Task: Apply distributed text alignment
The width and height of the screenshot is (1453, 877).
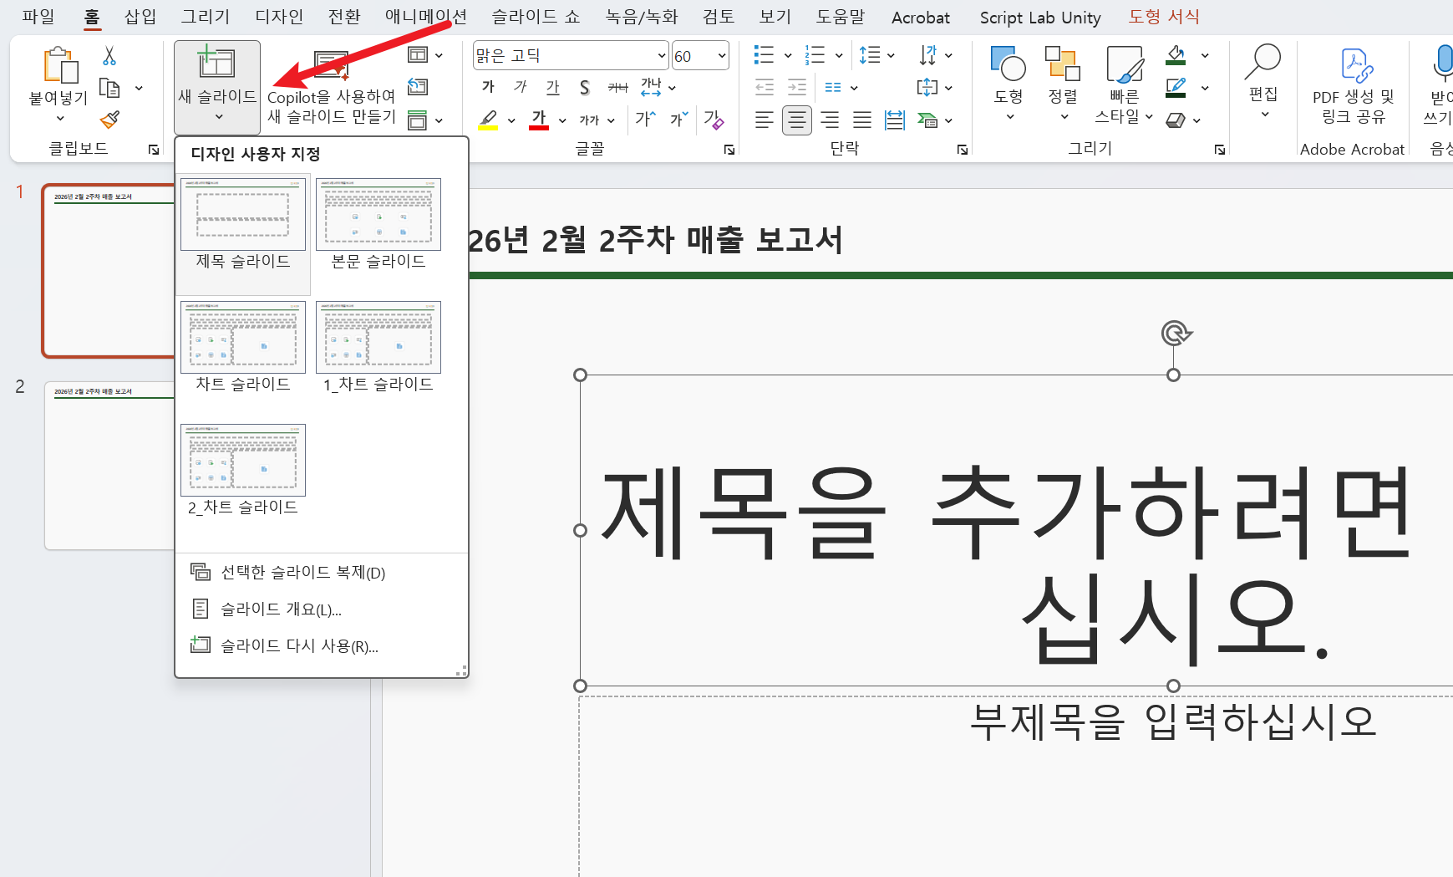Action: tap(895, 120)
